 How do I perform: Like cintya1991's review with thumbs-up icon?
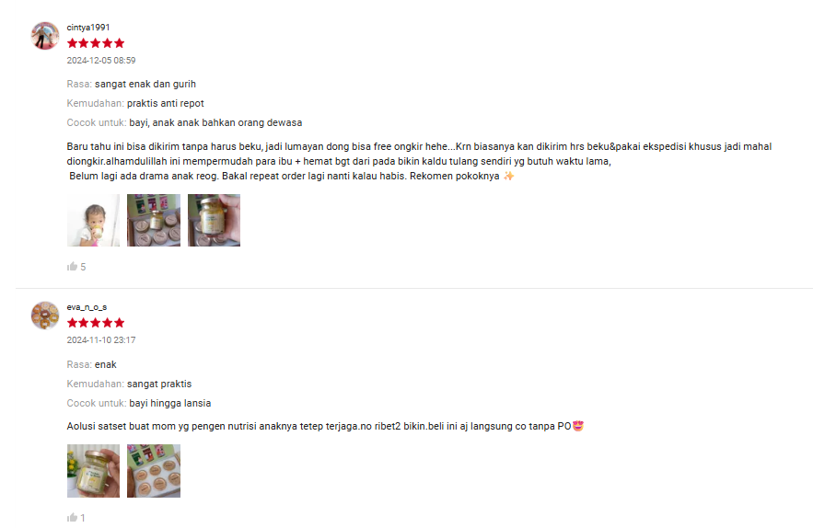72,267
